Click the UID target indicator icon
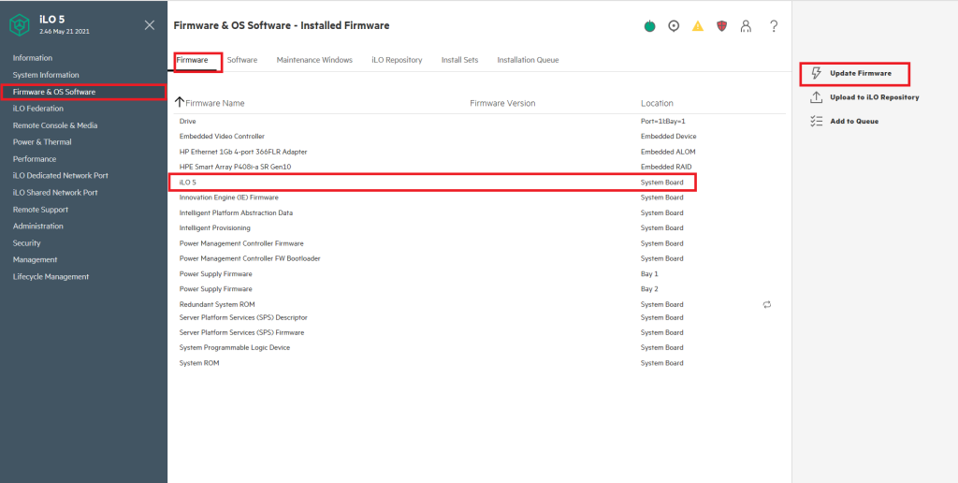Image resolution: width=958 pixels, height=483 pixels. tap(674, 25)
